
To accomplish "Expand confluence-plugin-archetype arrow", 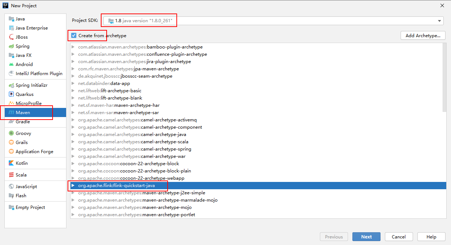I will tap(73, 54).
